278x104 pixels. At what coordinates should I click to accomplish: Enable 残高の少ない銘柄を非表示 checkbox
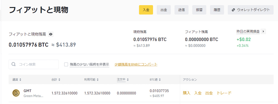coord(66,64)
